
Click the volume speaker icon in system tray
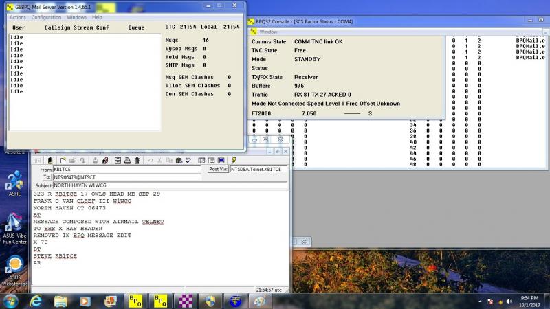click(509, 301)
